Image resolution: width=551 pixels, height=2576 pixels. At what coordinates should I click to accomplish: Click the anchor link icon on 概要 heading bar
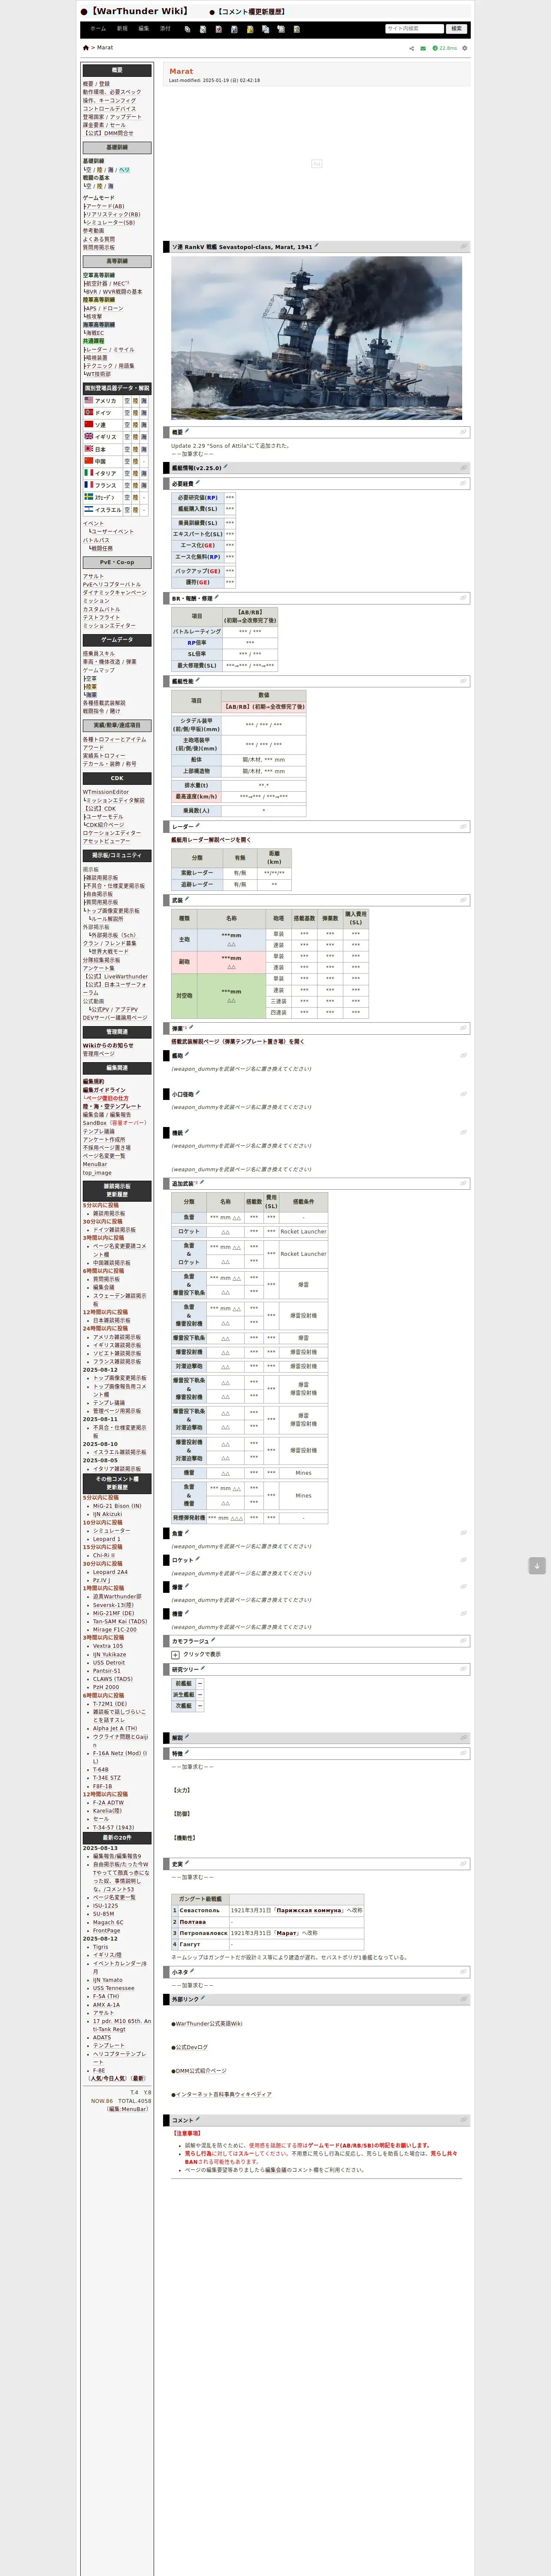pos(463,432)
